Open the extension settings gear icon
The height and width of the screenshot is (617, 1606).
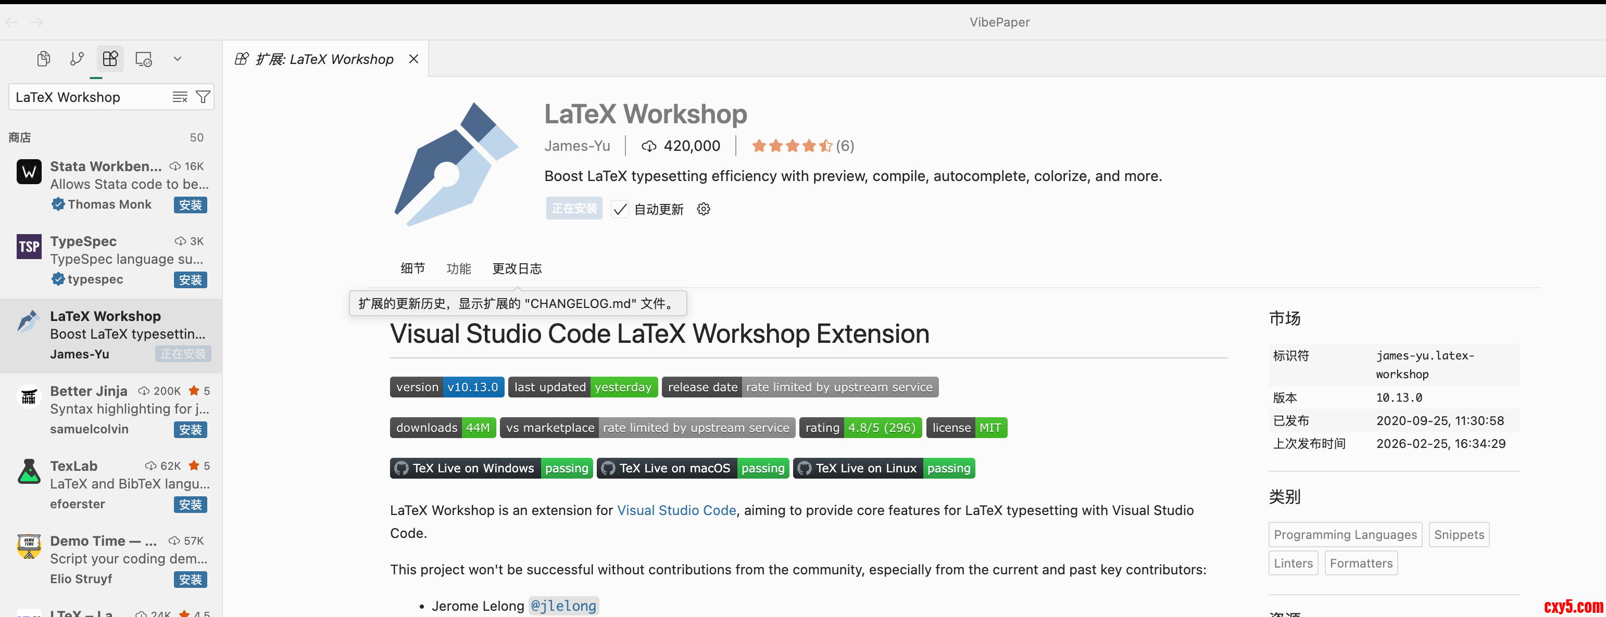pos(703,209)
